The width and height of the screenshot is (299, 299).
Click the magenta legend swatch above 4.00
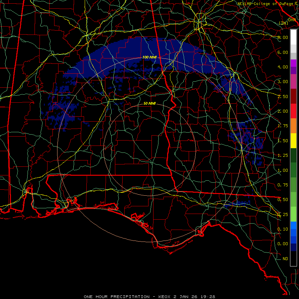(x=293, y=63)
